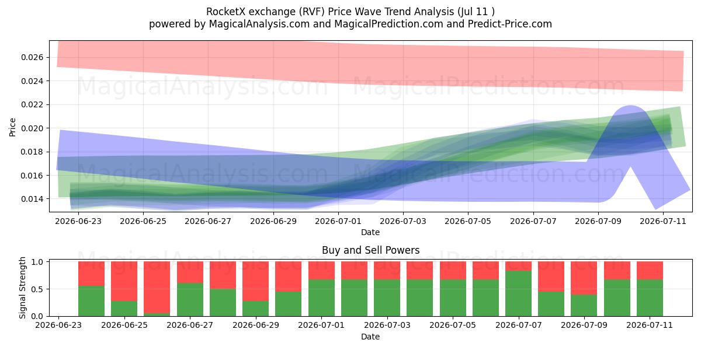This screenshot has width=701, height=350.
Task: Click the red sell bar for 2026-07-08
Action: (x=551, y=276)
